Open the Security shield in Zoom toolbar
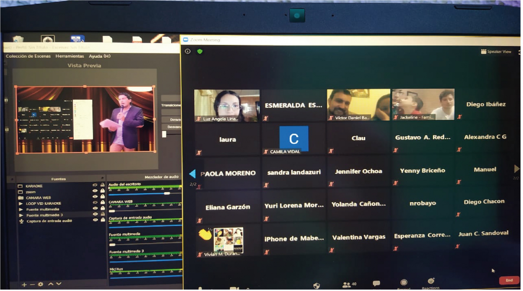The image size is (523, 291). tap(316, 285)
